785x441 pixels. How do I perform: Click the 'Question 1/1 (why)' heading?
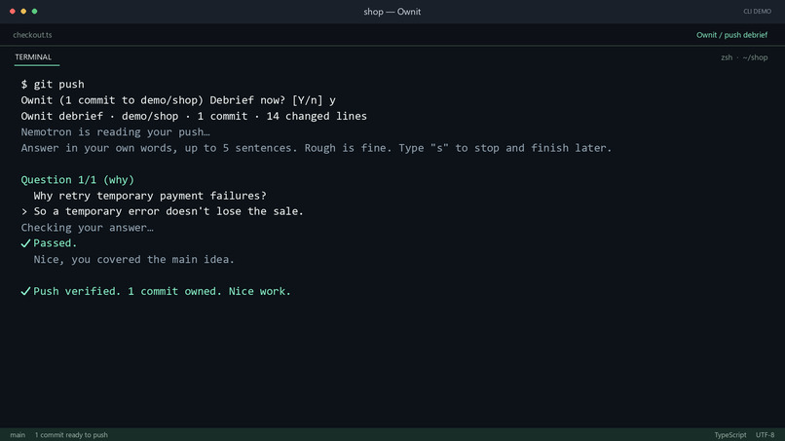pos(78,180)
